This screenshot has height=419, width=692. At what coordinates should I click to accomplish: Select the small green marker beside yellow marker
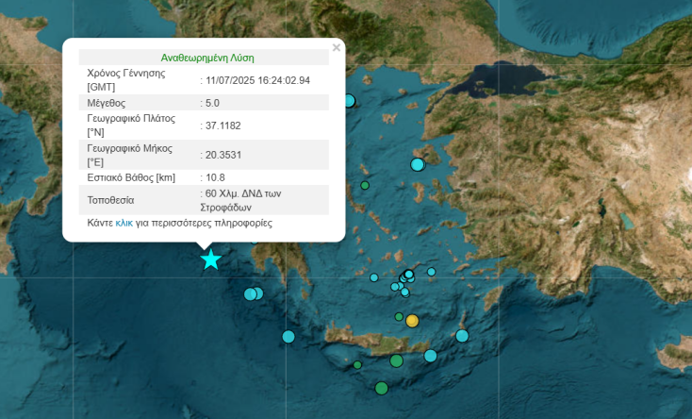pos(399,316)
